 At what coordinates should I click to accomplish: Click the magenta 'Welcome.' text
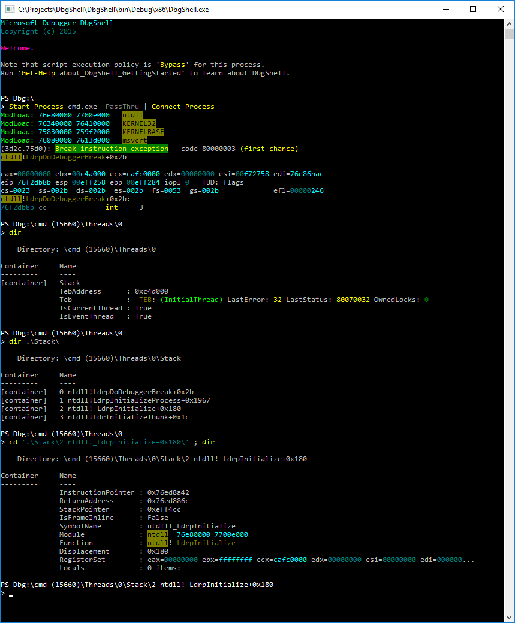(17, 48)
